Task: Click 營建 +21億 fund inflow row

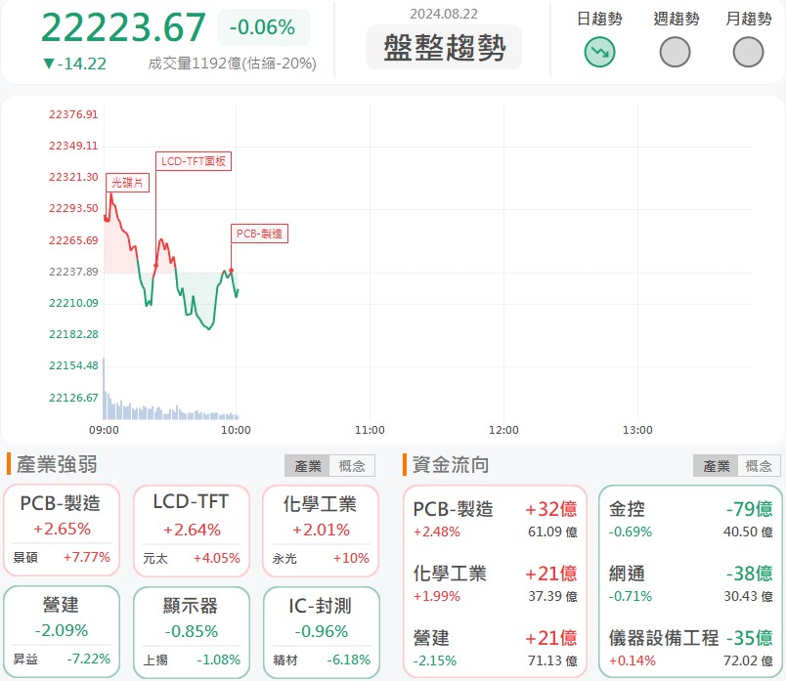Action: pyautogui.click(x=495, y=648)
